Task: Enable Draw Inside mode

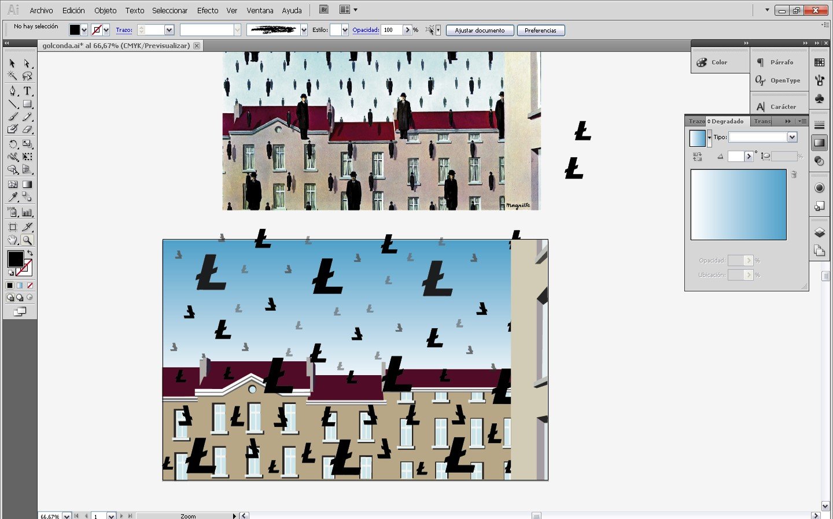Action: point(30,298)
